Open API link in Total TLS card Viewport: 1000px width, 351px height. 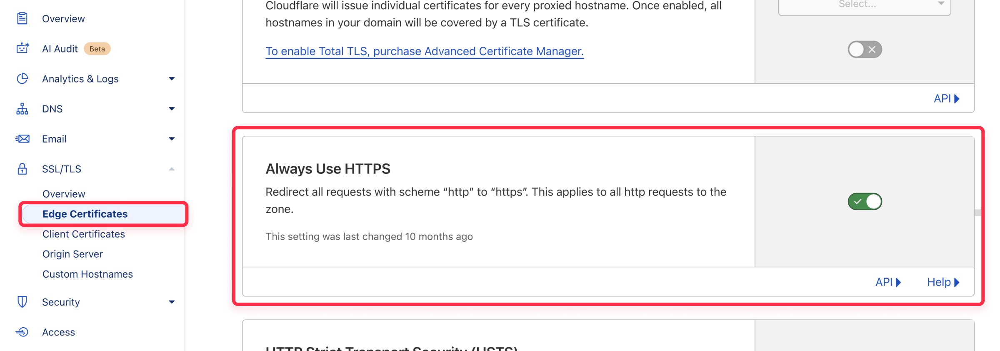point(947,98)
